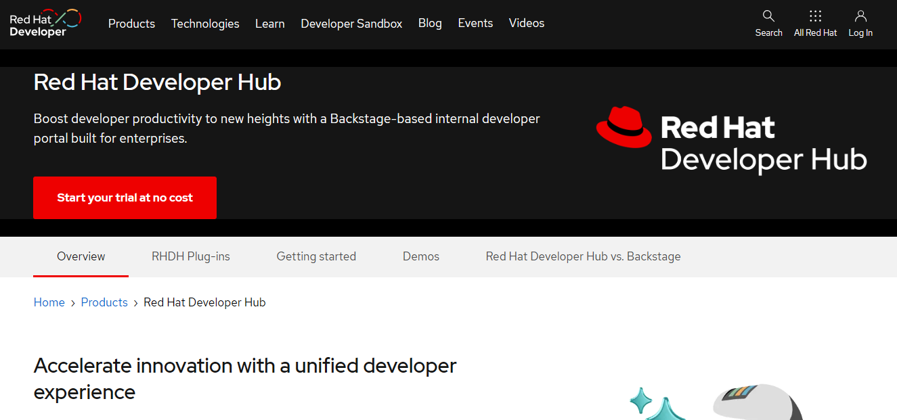The image size is (897, 420).
Task: Click the Red Hat Developer Hub fedora logo
Action: click(731, 140)
